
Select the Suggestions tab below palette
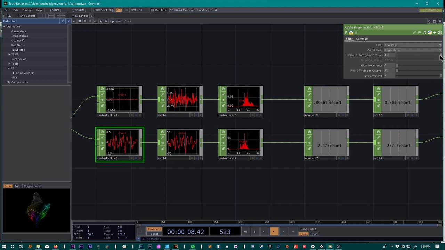tap(32, 186)
